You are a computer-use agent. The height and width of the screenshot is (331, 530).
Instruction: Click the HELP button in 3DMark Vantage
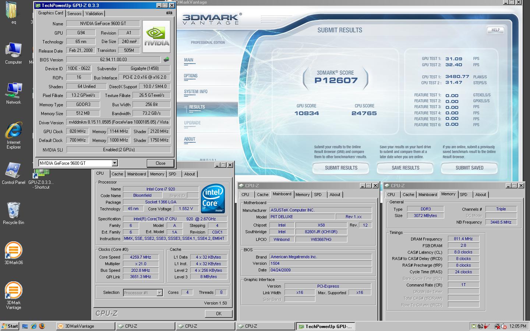point(496,30)
